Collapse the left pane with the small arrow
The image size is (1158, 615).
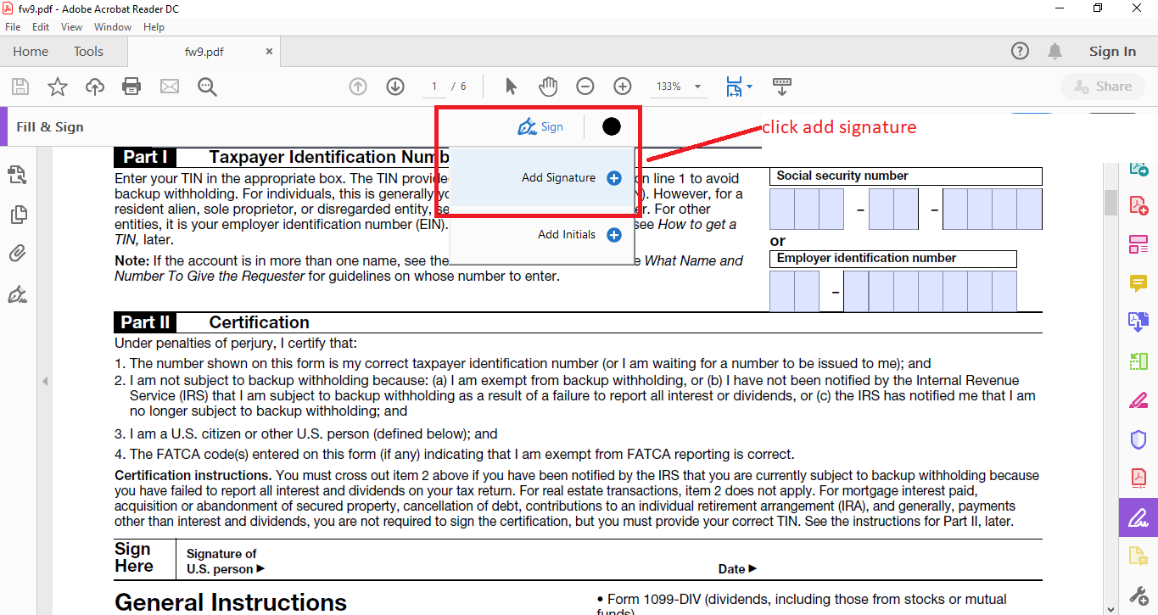pyautogui.click(x=45, y=382)
